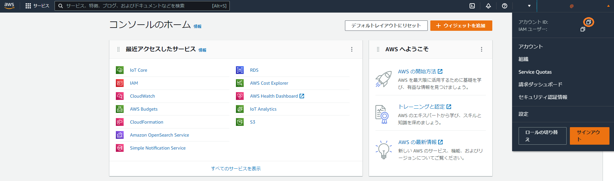
Task: Click the S3 service icon
Action: (240, 122)
